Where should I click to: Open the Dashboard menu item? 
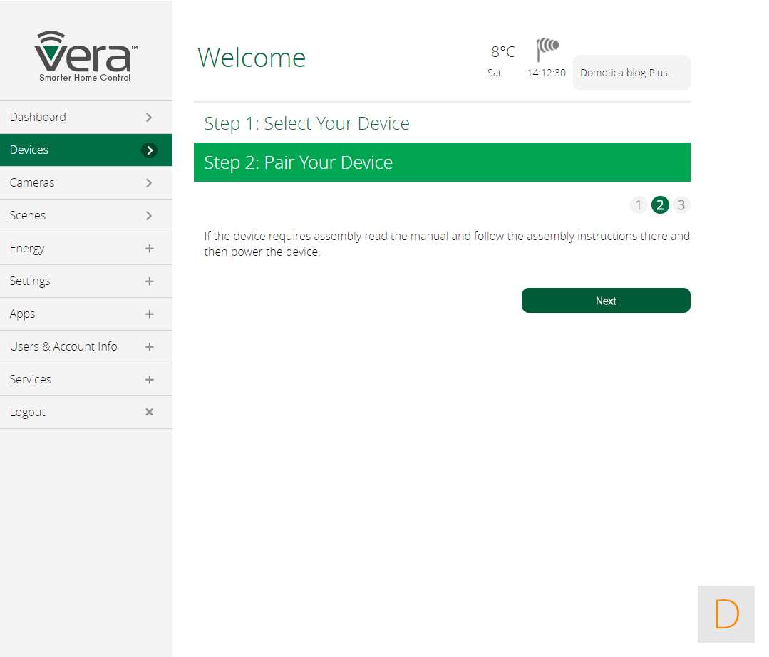click(38, 118)
